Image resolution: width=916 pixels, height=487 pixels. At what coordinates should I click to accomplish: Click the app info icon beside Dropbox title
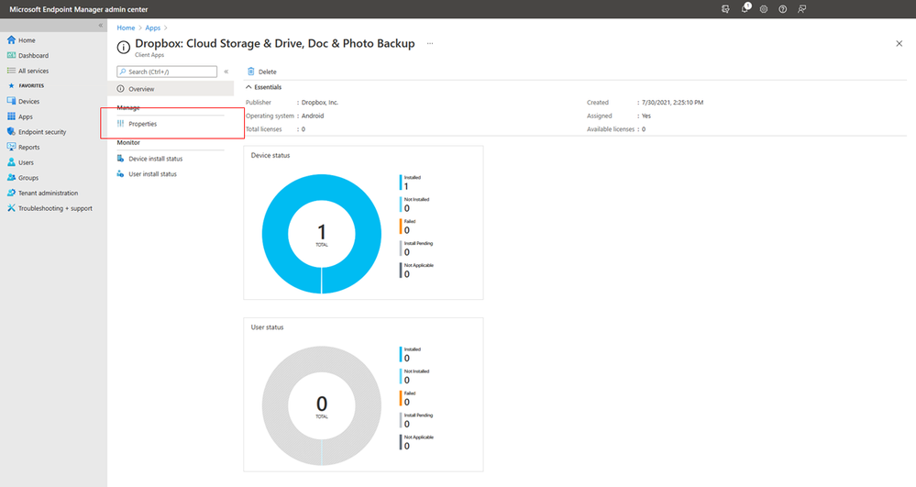[x=123, y=48]
